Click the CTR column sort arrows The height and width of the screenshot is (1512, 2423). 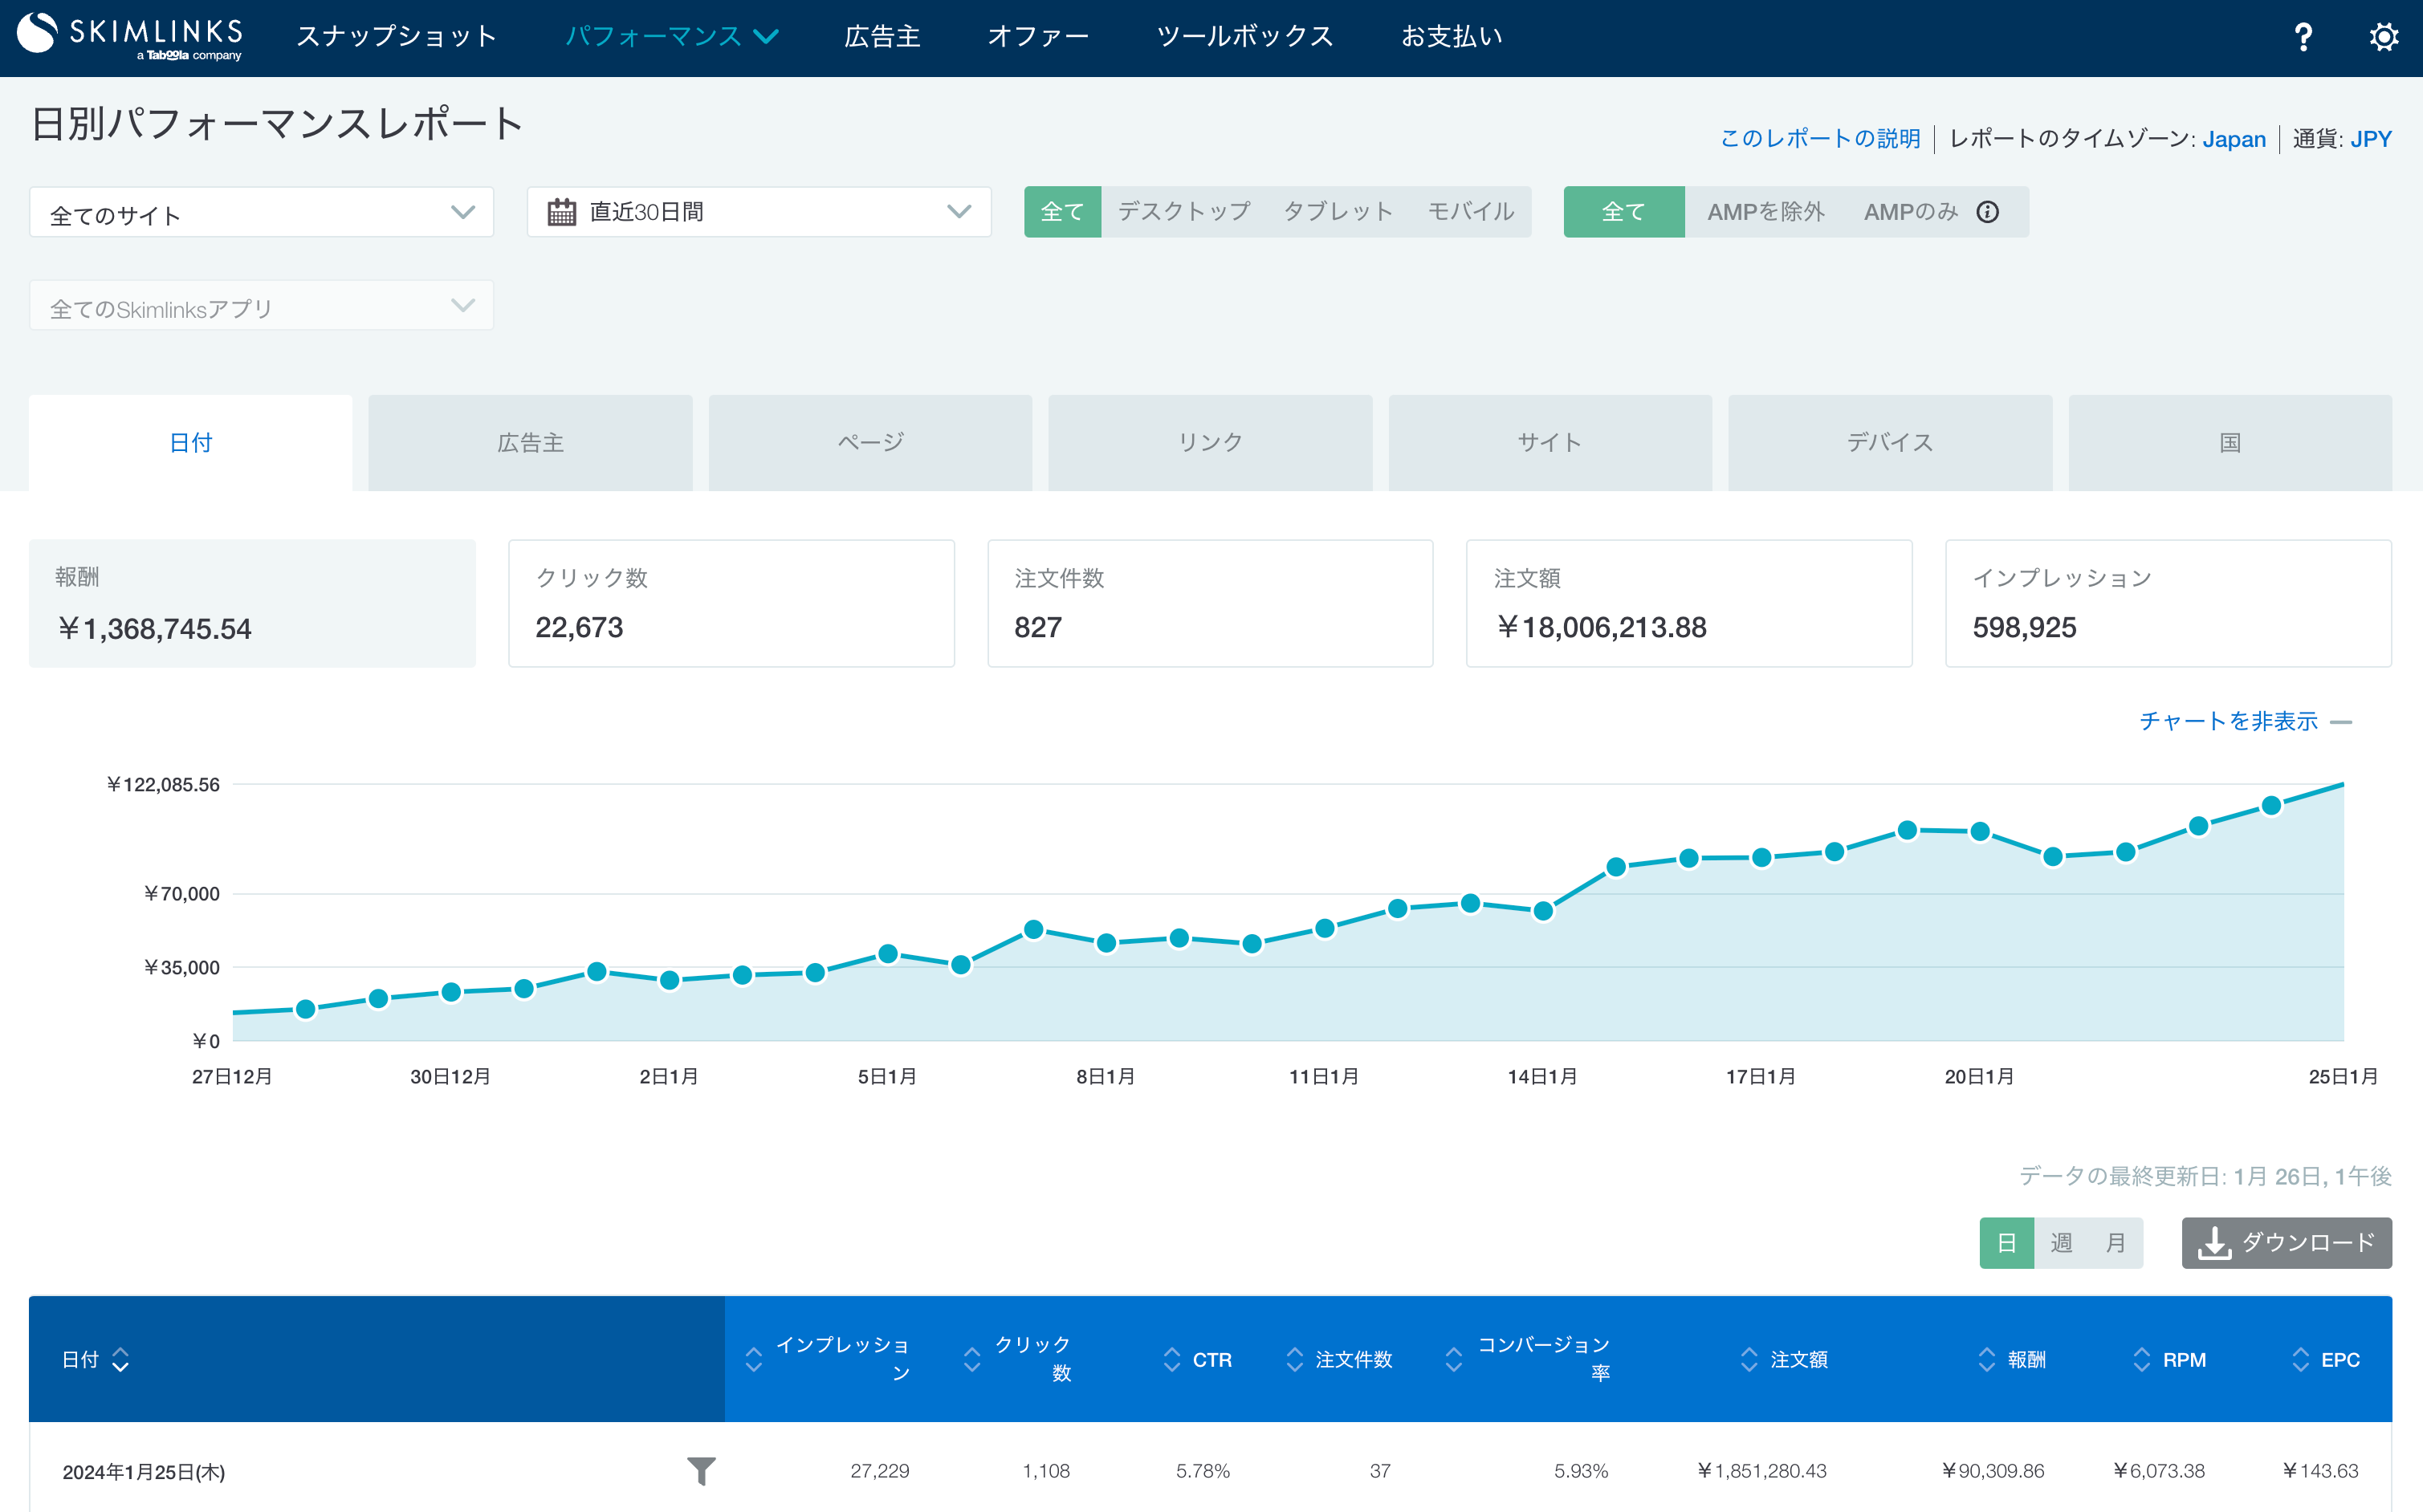[x=1171, y=1359]
